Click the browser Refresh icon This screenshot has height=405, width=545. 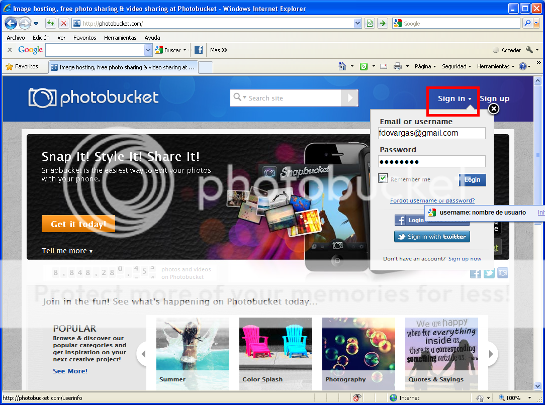point(51,24)
